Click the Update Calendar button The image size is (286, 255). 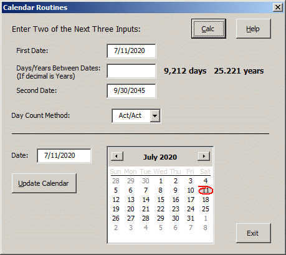tap(44, 183)
